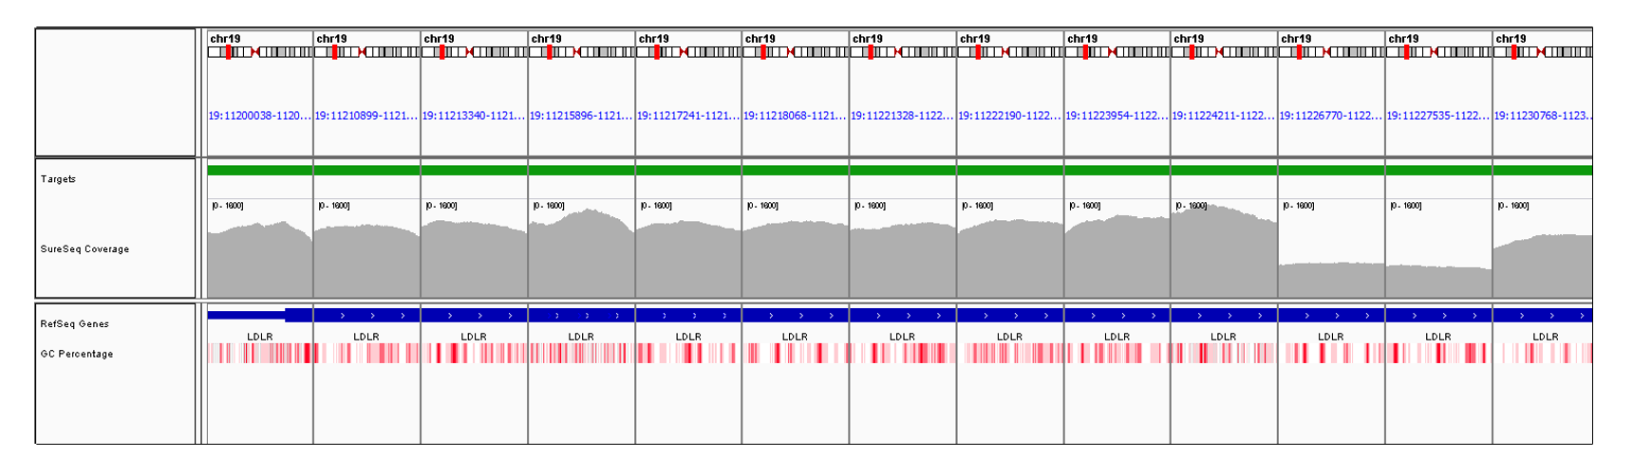Click the [0 - 1600] range label in the 19:11230768 panel
Screen dimensions: 1633x476
click(1513, 206)
